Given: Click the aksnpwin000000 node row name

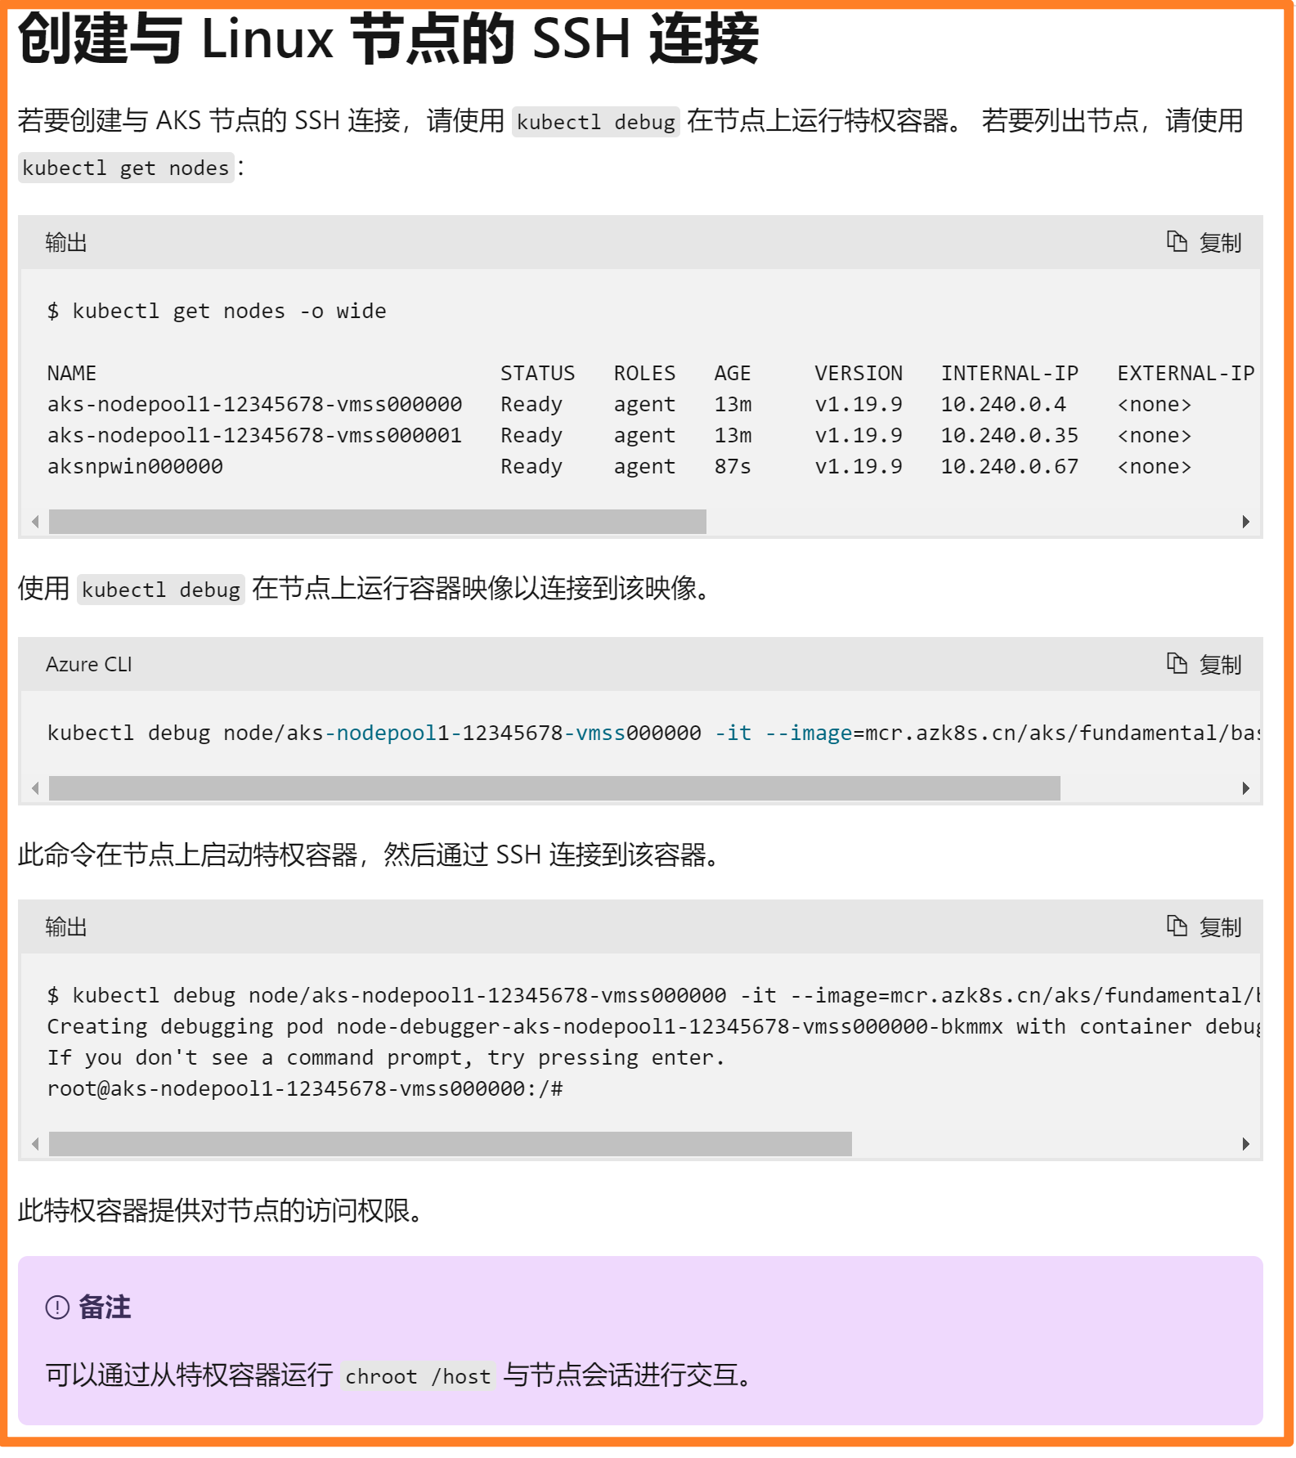Looking at the screenshot, I should point(135,467).
